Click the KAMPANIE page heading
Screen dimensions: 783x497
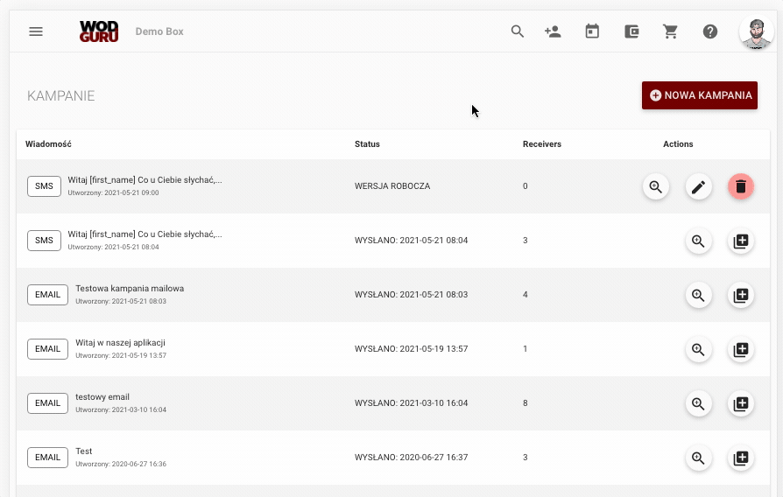[x=61, y=95]
